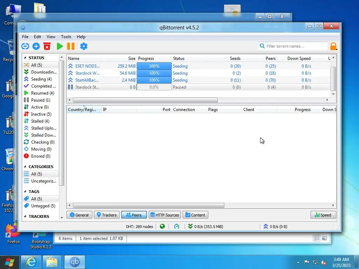This screenshot has height=269, width=359.
Task: Select the Stalled (4) filter
Action: coord(40,121)
